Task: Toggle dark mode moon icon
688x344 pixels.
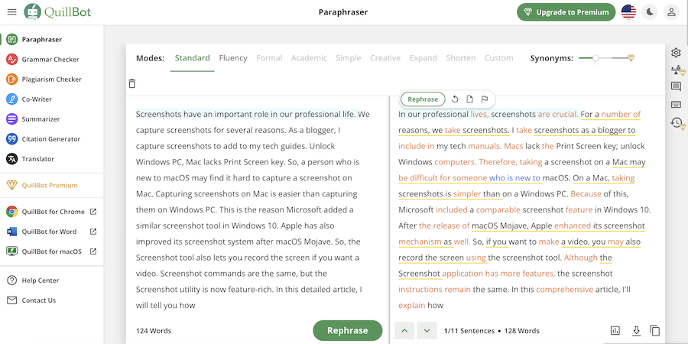Action: click(650, 12)
